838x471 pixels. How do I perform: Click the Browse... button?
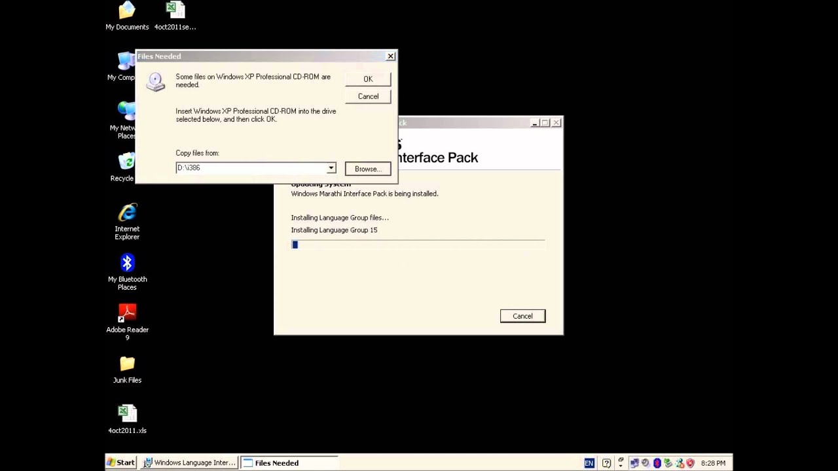point(368,169)
